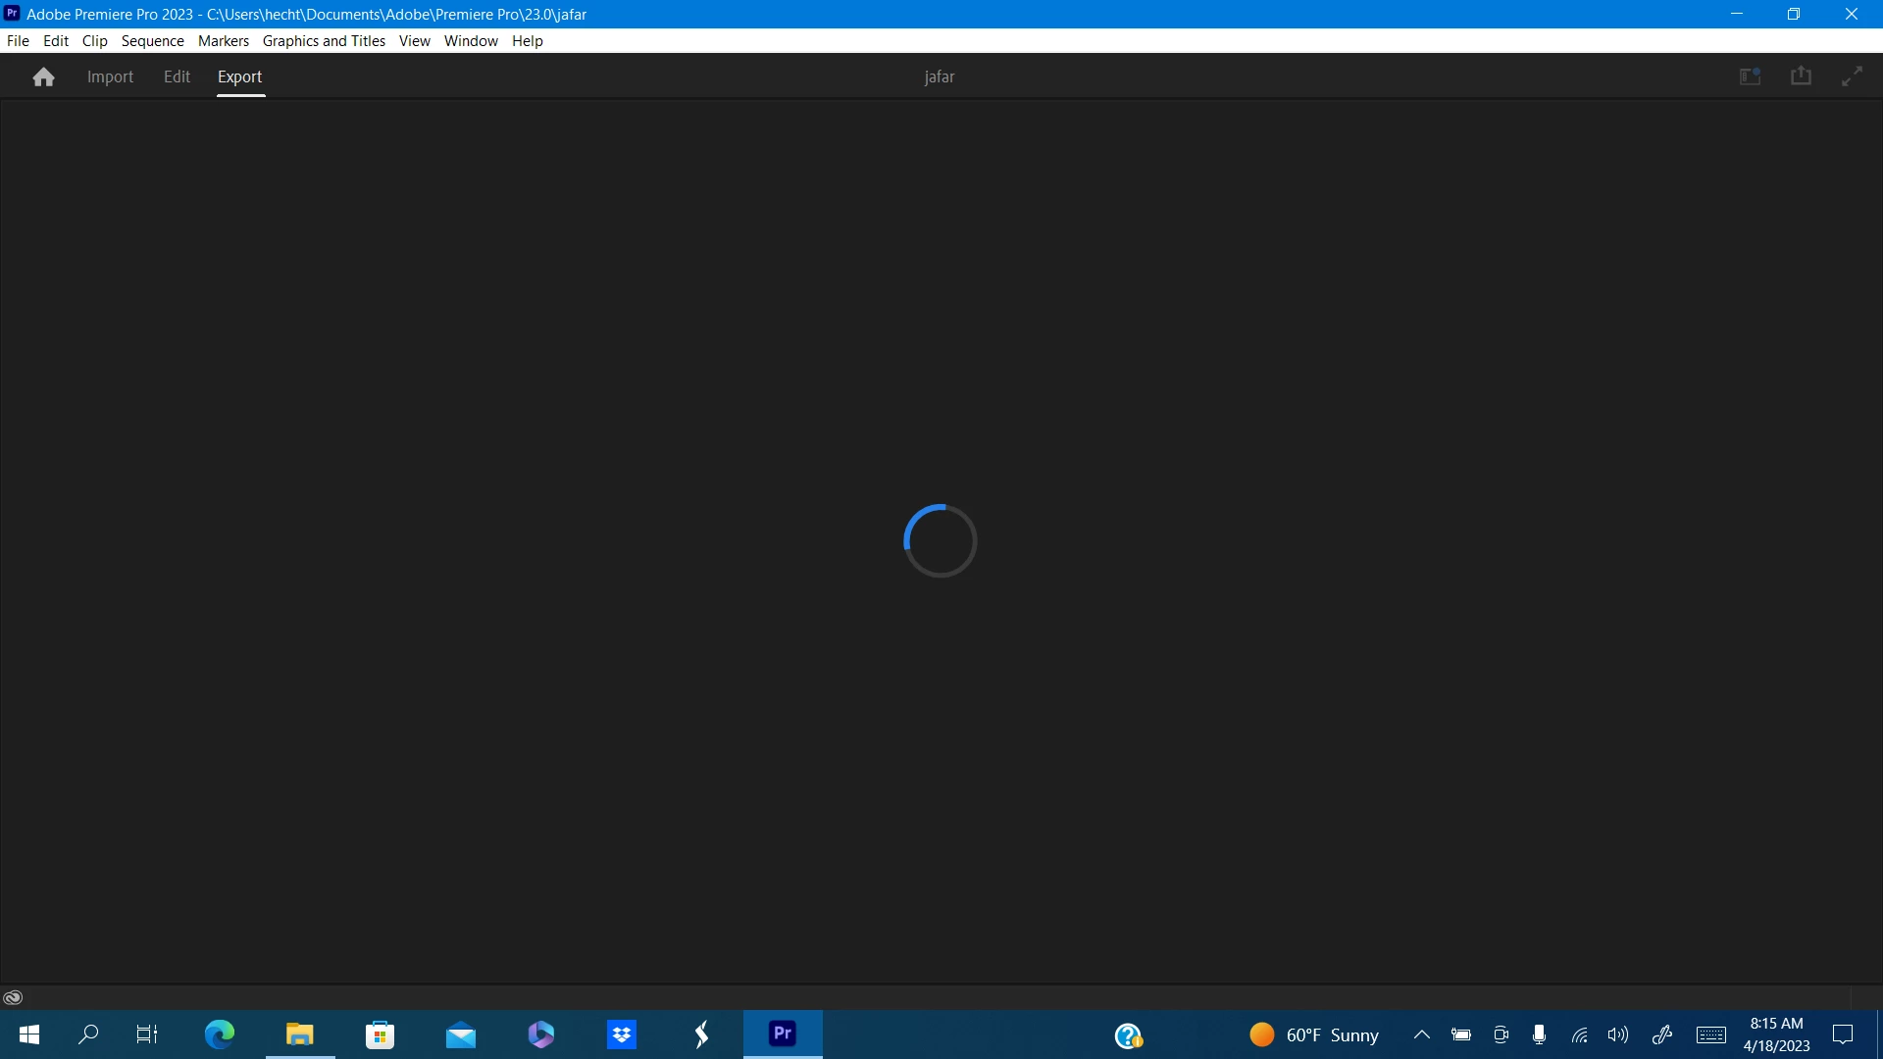Open the Sequence menu

click(152, 41)
